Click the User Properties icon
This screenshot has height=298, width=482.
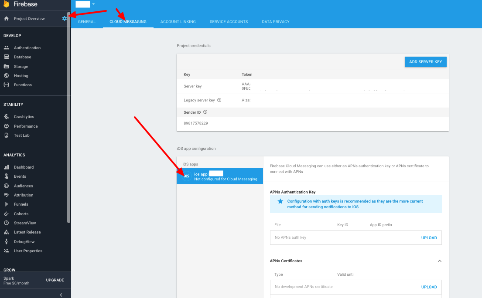click(6, 251)
